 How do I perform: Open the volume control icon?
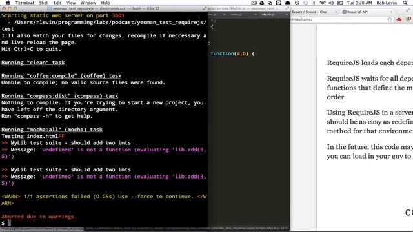coord(331,3)
